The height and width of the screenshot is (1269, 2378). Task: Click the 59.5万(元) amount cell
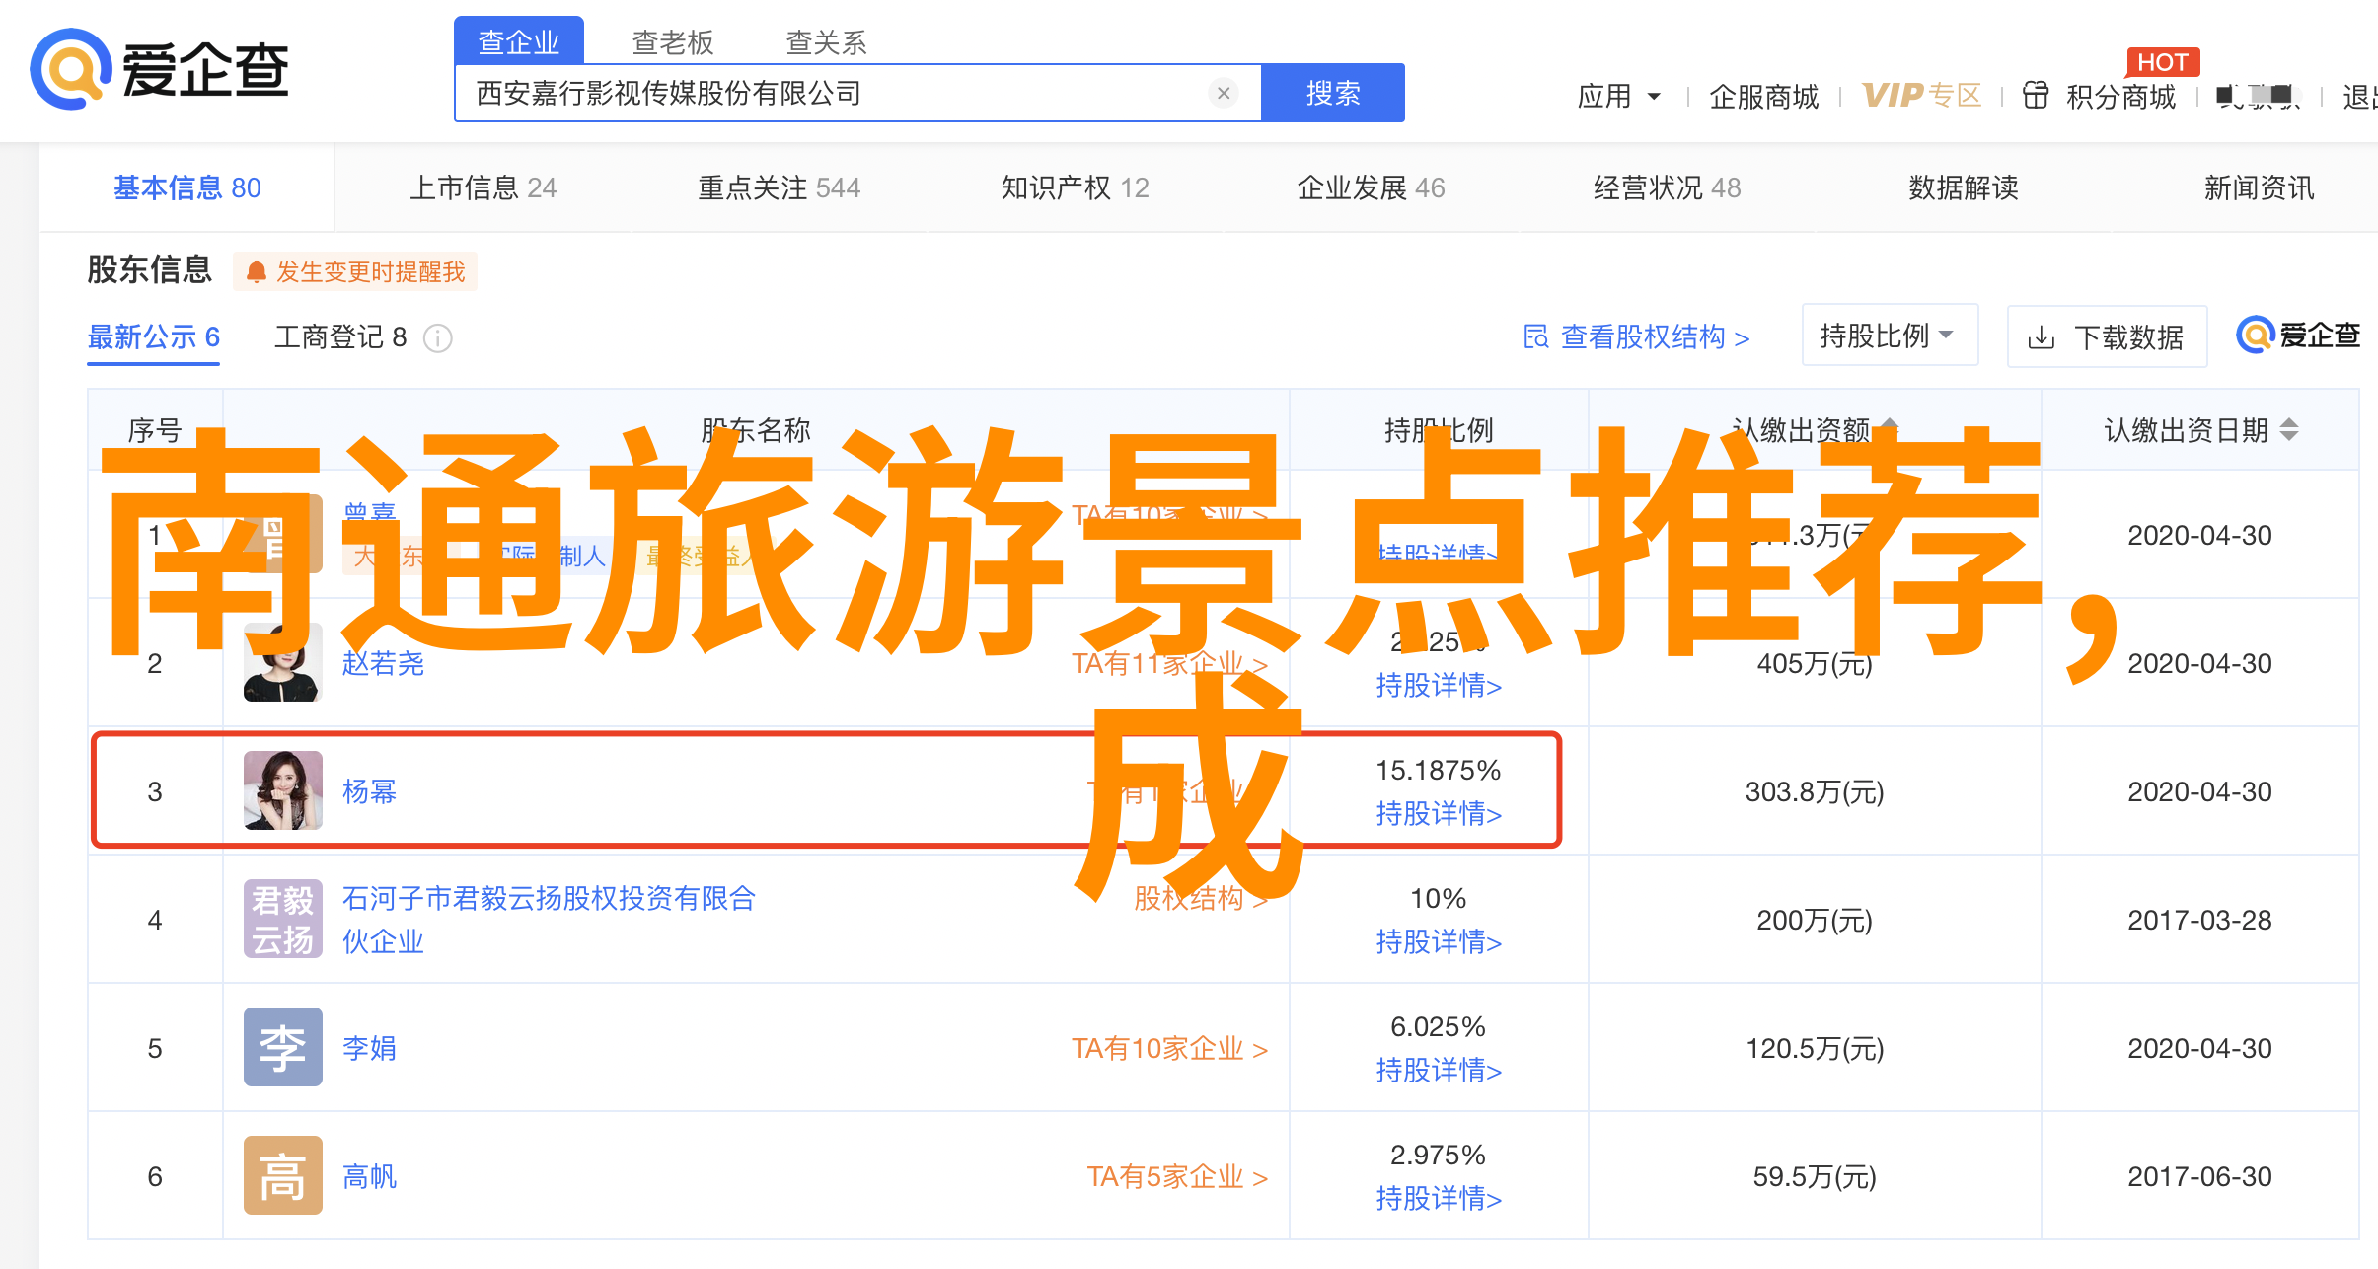pyautogui.click(x=1815, y=1176)
